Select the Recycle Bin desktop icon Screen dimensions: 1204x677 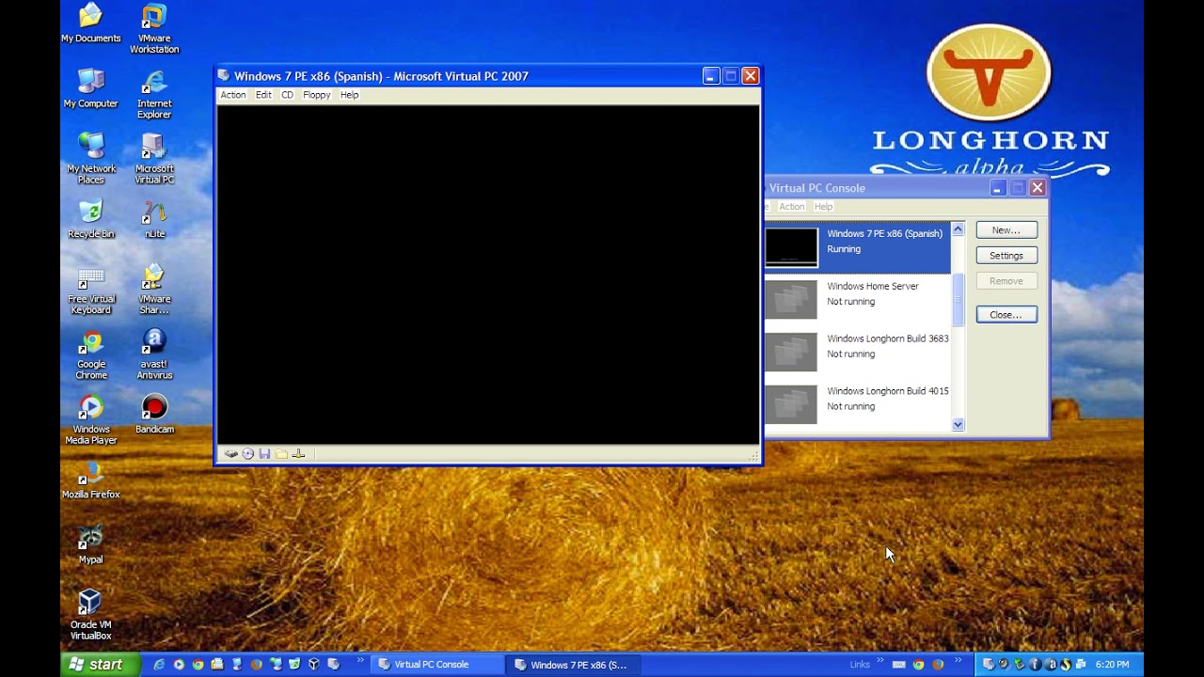pyautogui.click(x=90, y=219)
